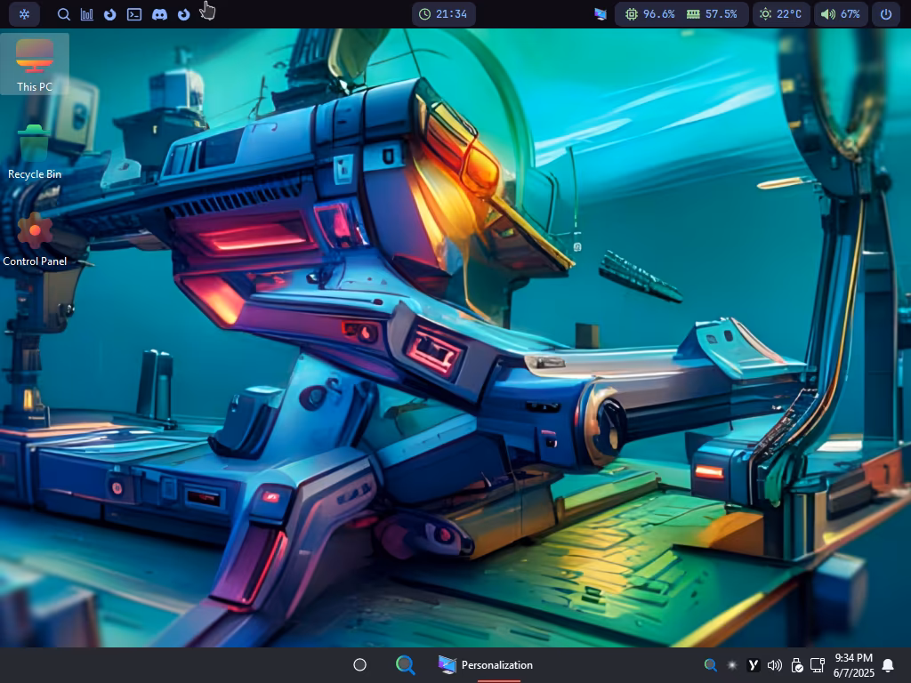The width and height of the screenshot is (911, 683).
Task: Open the notification bell in system tray
Action: click(888, 665)
